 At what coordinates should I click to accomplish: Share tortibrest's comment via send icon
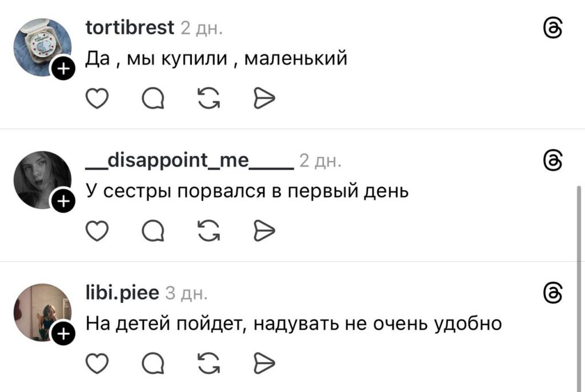264,99
